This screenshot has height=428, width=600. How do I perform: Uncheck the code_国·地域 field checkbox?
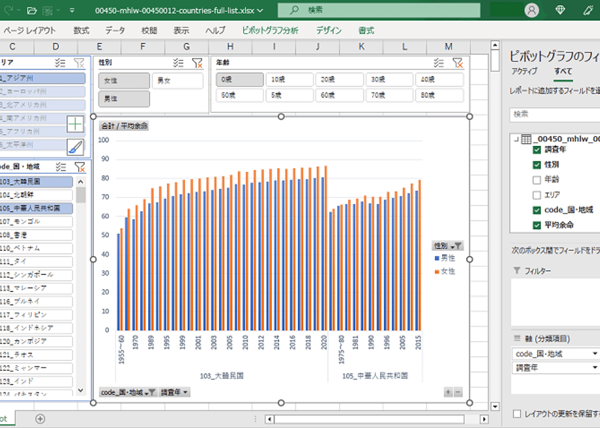pyautogui.click(x=537, y=210)
